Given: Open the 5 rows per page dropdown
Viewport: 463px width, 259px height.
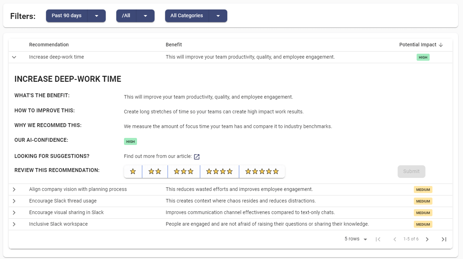Looking at the screenshot, I should [x=356, y=239].
